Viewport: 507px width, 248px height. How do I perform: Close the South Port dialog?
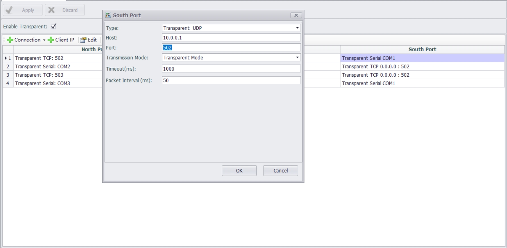coord(296,15)
